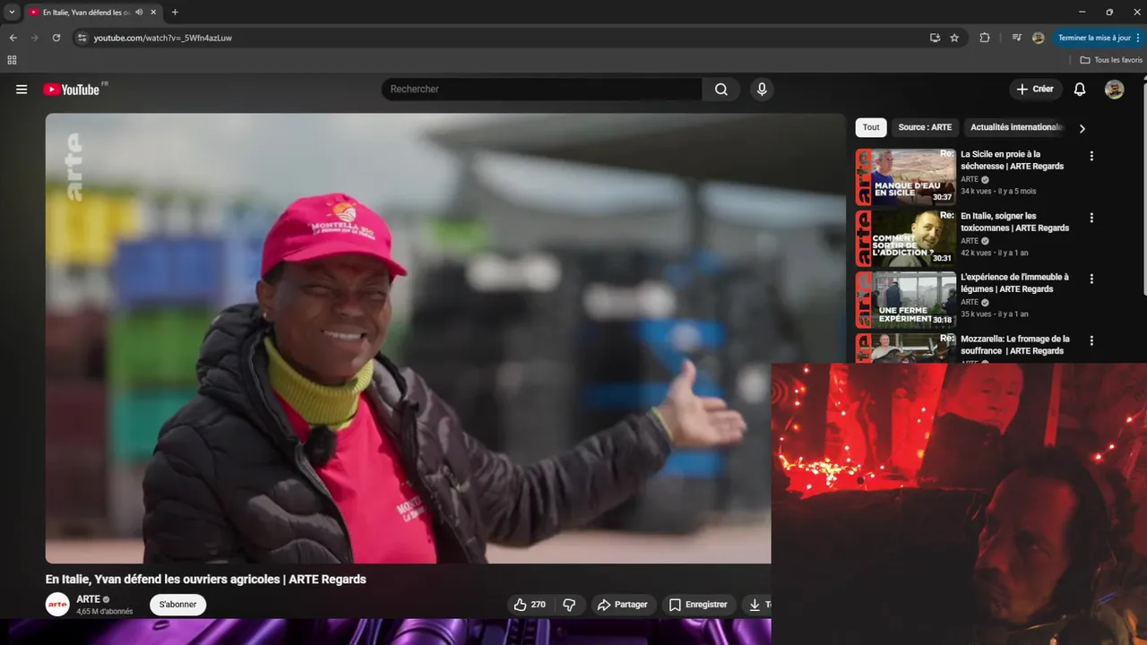Open YouTube notifications bell

[1080, 90]
